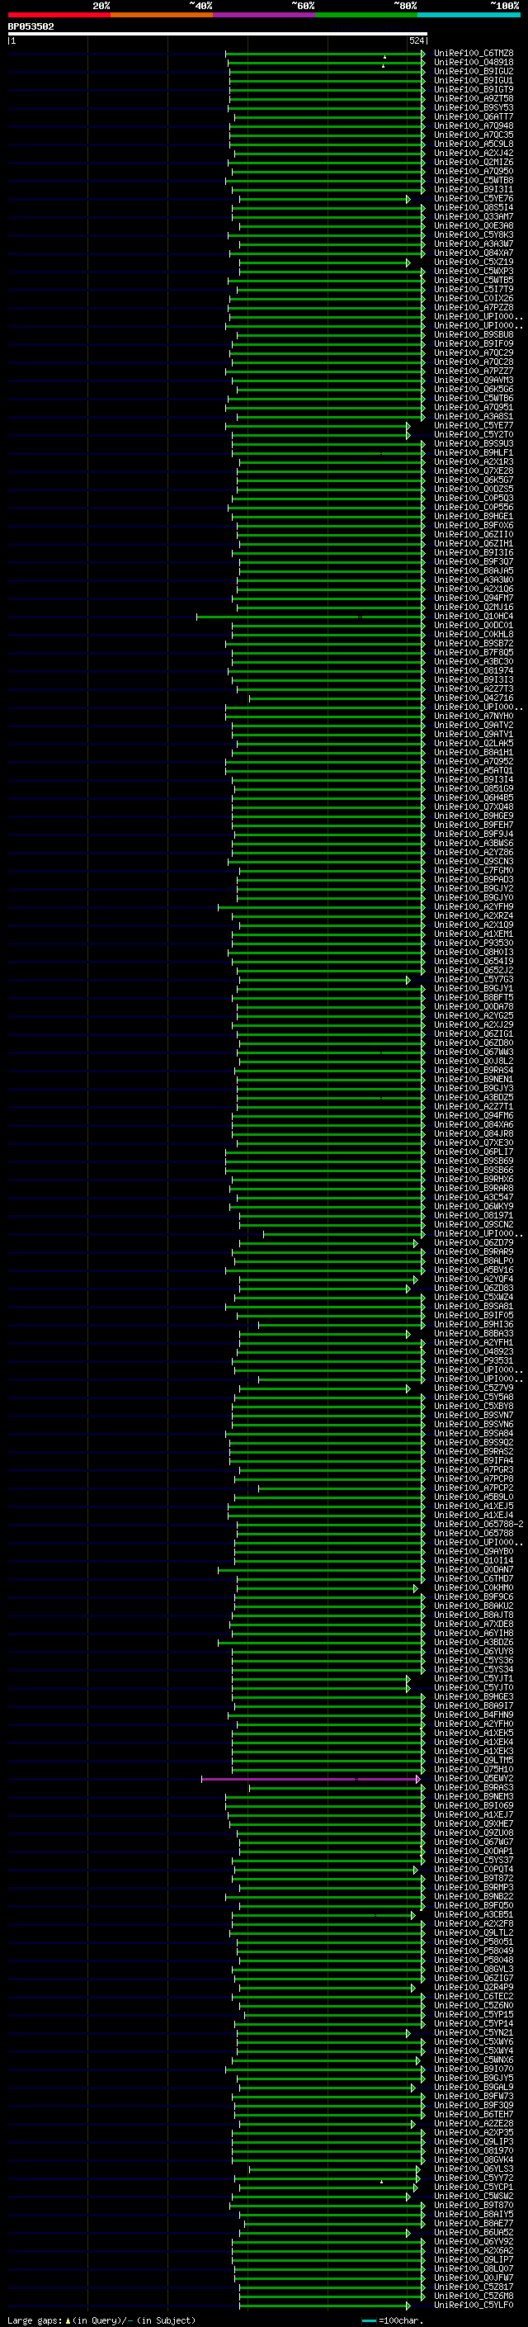Click the UniRef100_B7F8Q5 label
Viewport: 528px width, 2327px height.
(x=474, y=653)
